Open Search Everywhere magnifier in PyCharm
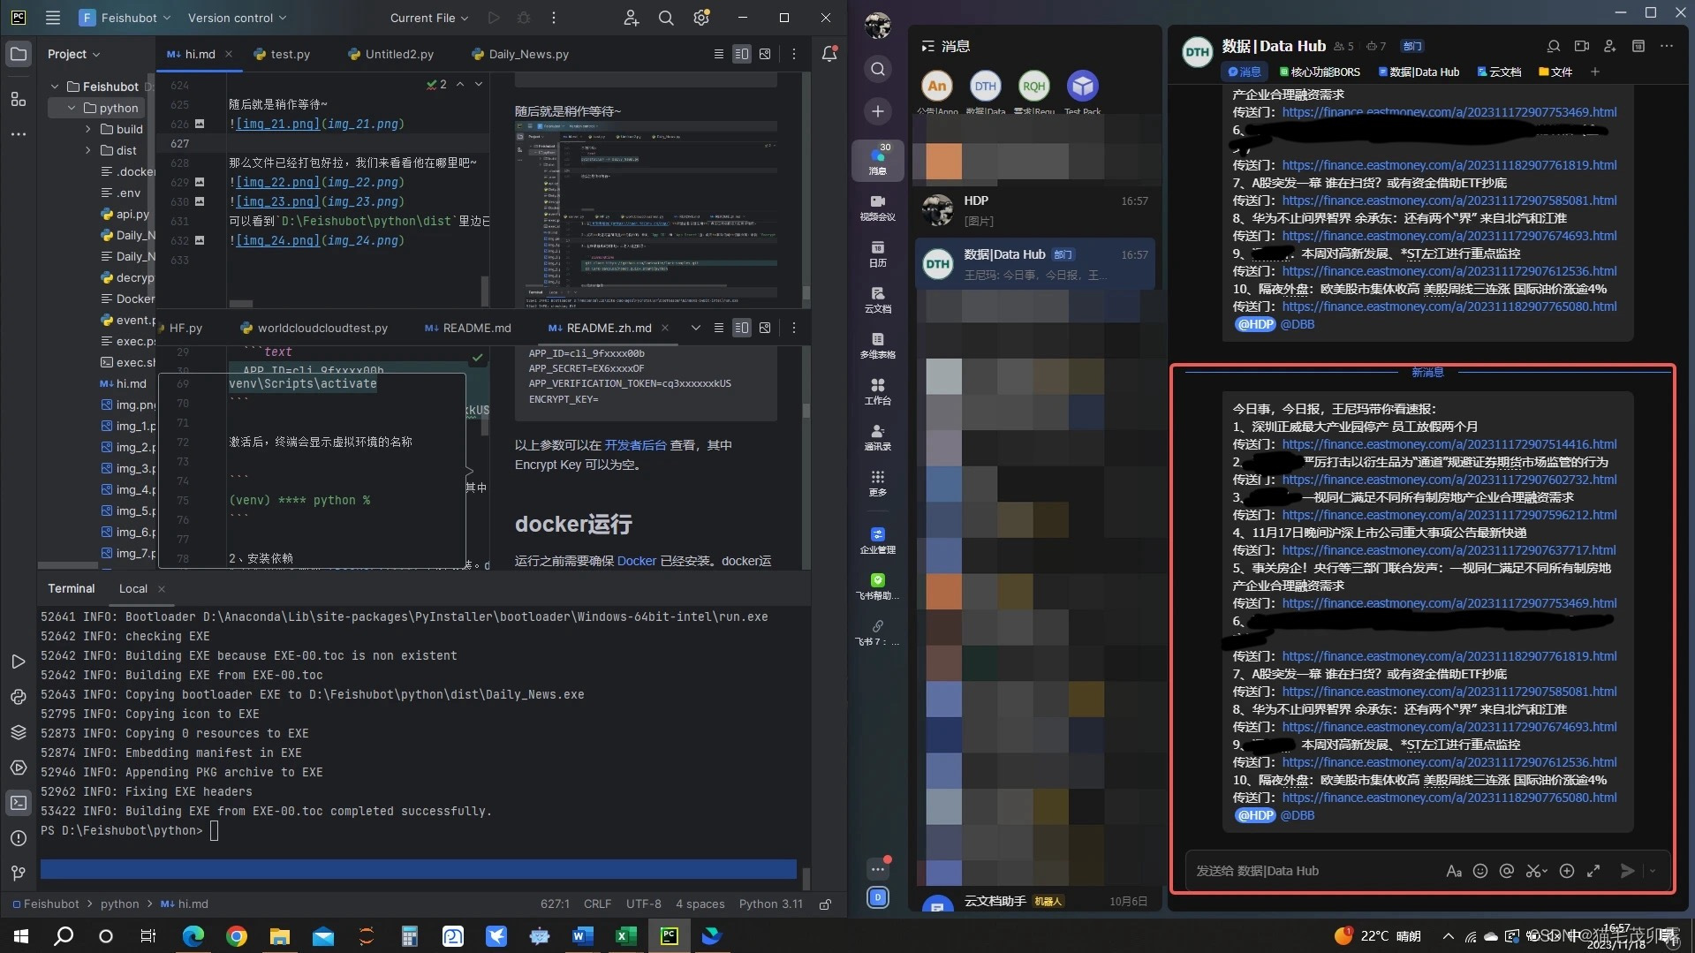The width and height of the screenshot is (1695, 953). 666,18
